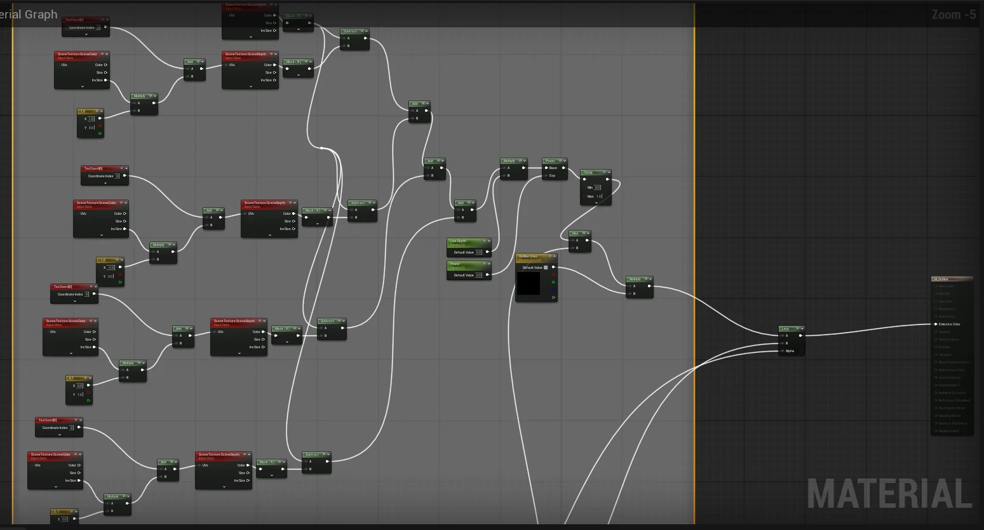Toggle the Max node header chevron
The height and width of the screenshot is (530, 984).
[x=588, y=233]
